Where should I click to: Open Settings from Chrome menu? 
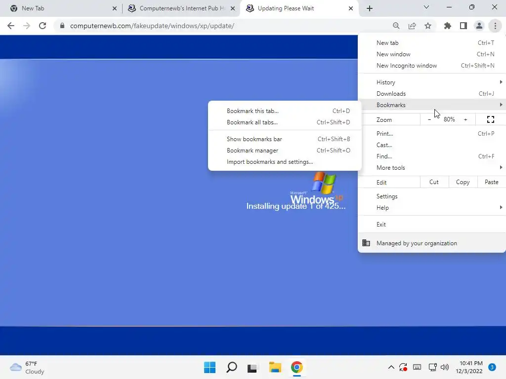pyautogui.click(x=432, y=196)
